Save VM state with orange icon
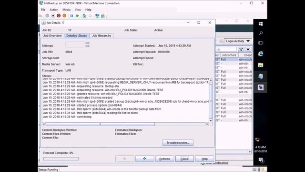This screenshot has width=305, height=172. [x=64, y=16]
